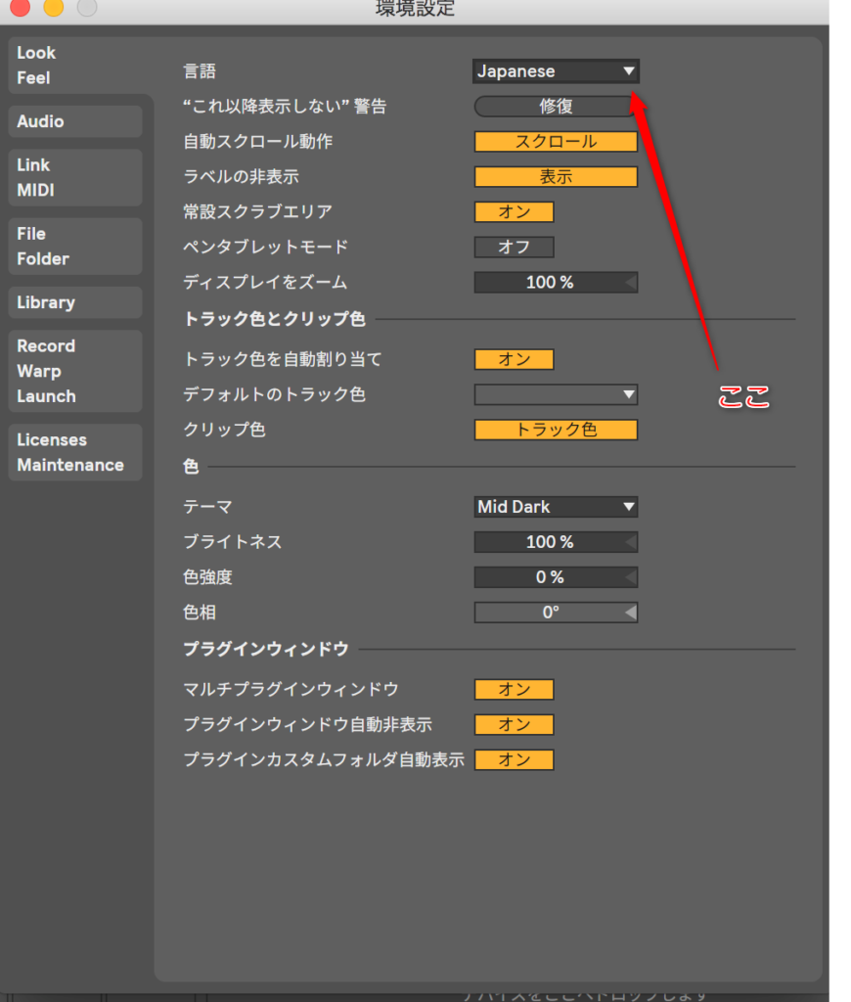Toggle the ラベルの非表示 表示 button
851x1002 pixels.
[x=556, y=177]
